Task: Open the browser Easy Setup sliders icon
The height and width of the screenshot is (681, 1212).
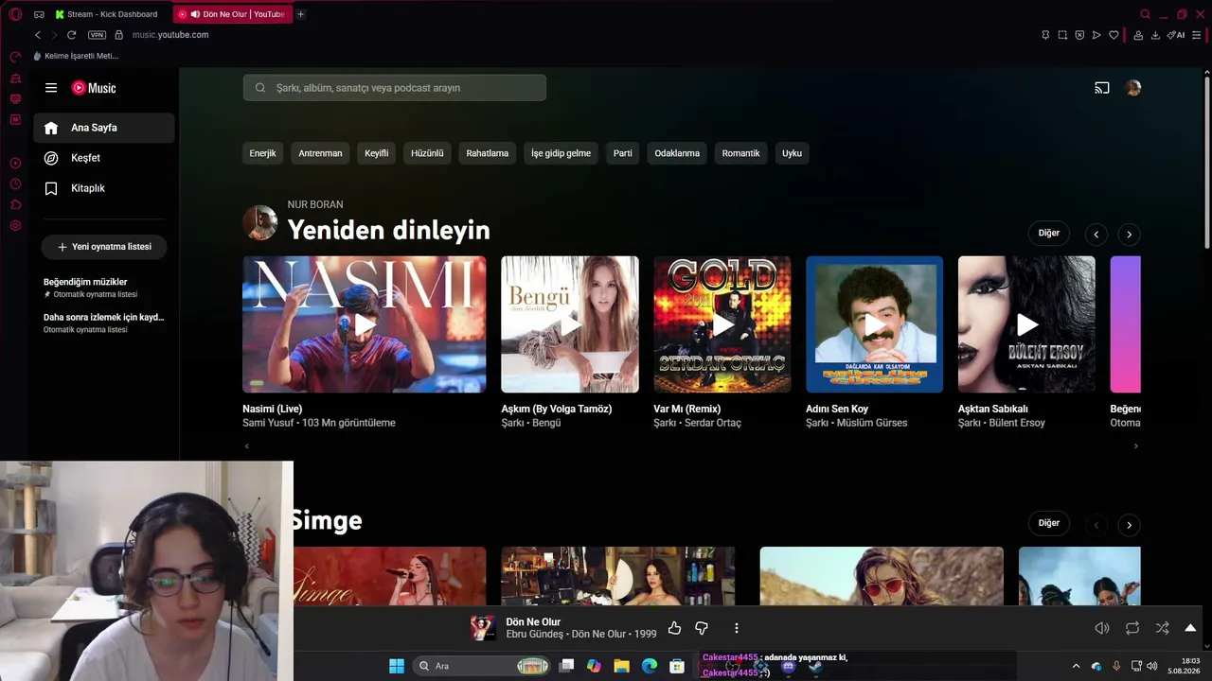Action: point(1197,35)
